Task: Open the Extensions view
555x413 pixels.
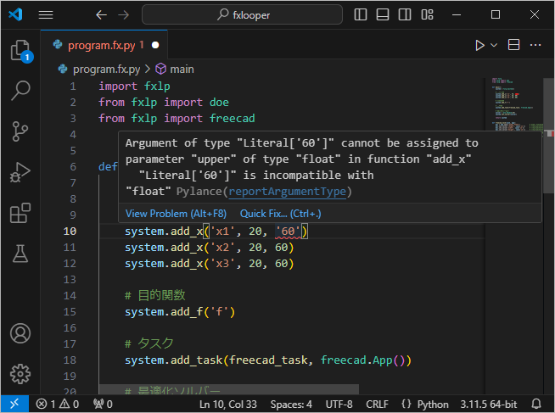Action: pyautogui.click(x=20, y=213)
